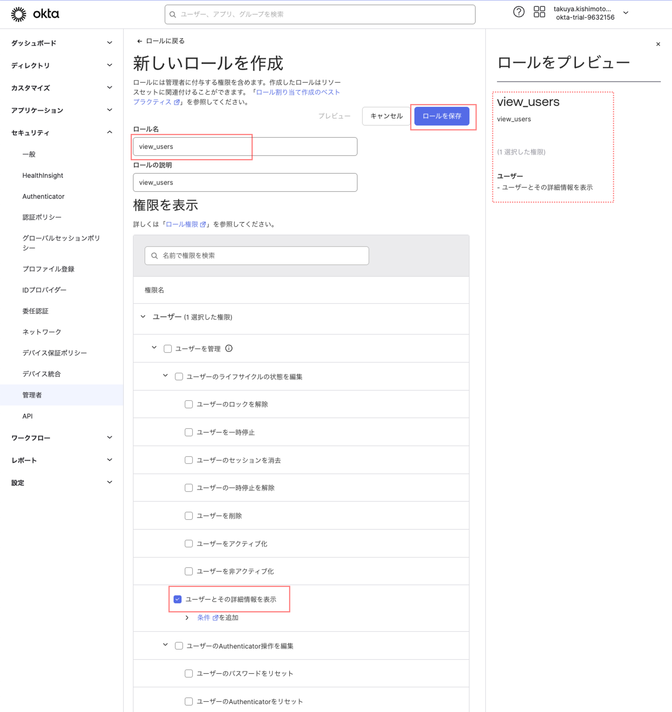This screenshot has height=712, width=672.
Task: Click the back arrow ロールに戻る
Action: tap(140, 41)
